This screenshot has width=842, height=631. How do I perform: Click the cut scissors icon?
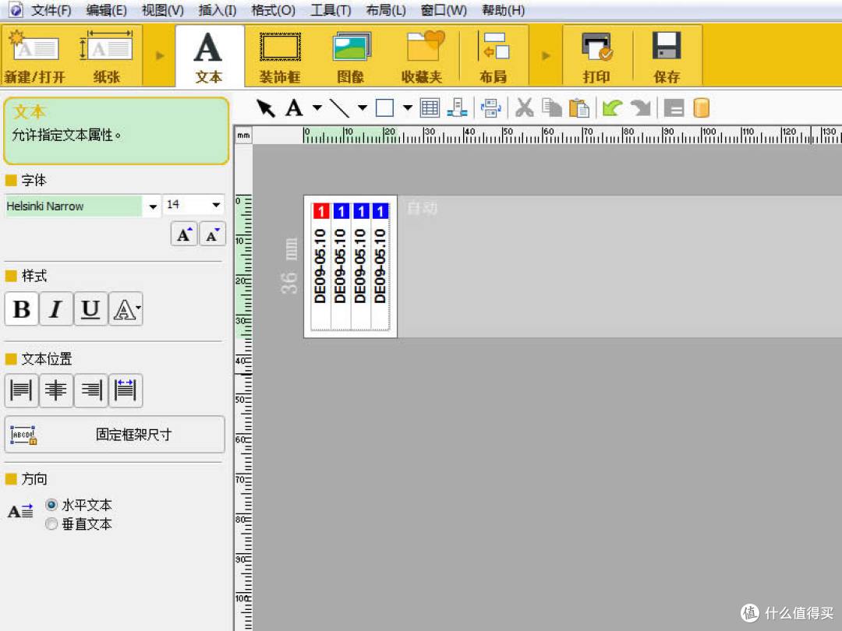525,108
